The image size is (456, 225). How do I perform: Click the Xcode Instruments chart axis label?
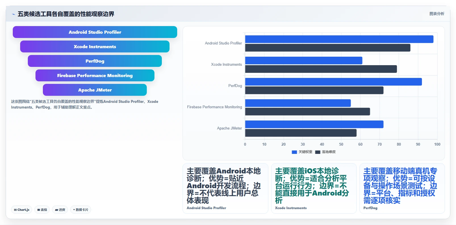pyautogui.click(x=226, y=65)
